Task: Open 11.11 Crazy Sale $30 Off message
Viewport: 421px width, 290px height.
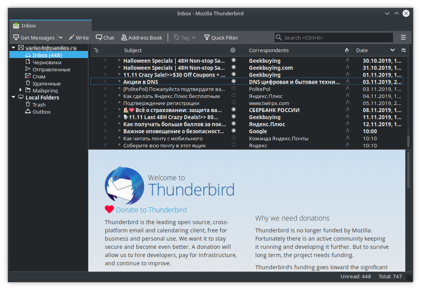Action: pos(174,75)
